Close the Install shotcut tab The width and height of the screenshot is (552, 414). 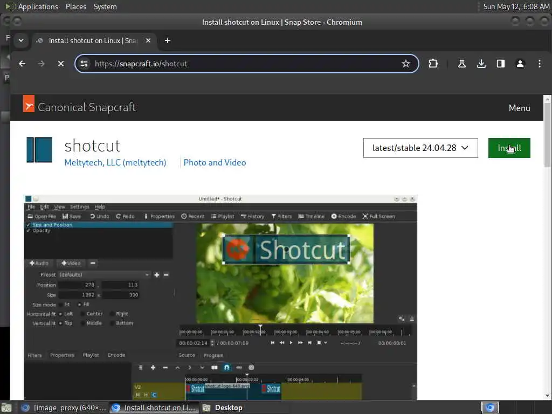tap(148, 40)
